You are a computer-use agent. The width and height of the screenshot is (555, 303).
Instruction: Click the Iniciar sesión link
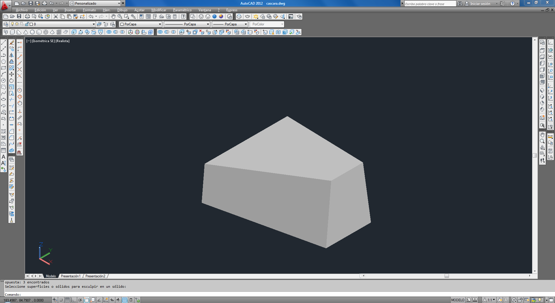[480, 4]
